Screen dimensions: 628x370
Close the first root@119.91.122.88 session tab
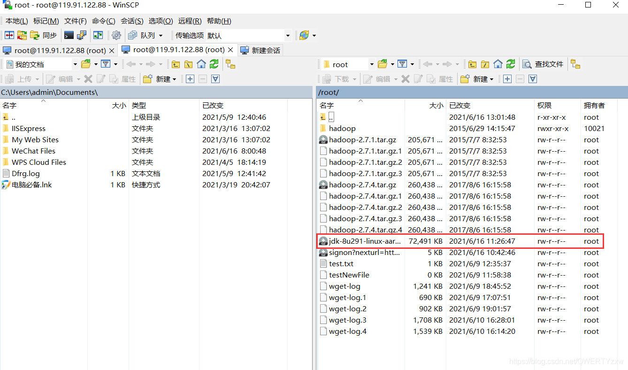pyautogui.click(x=112, y=50)
